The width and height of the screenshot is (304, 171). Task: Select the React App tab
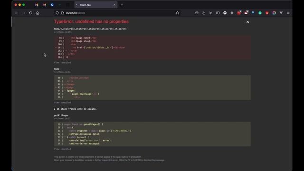[x=96, y=5]
